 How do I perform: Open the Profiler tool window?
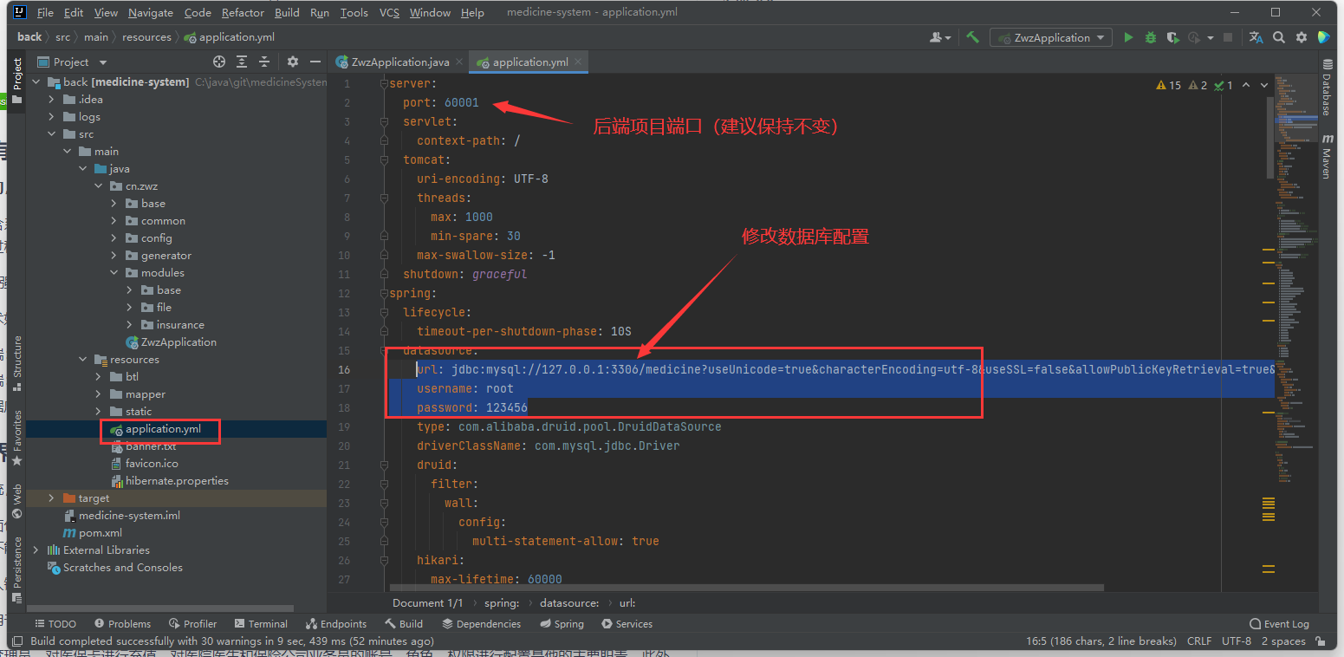(192, 623)
